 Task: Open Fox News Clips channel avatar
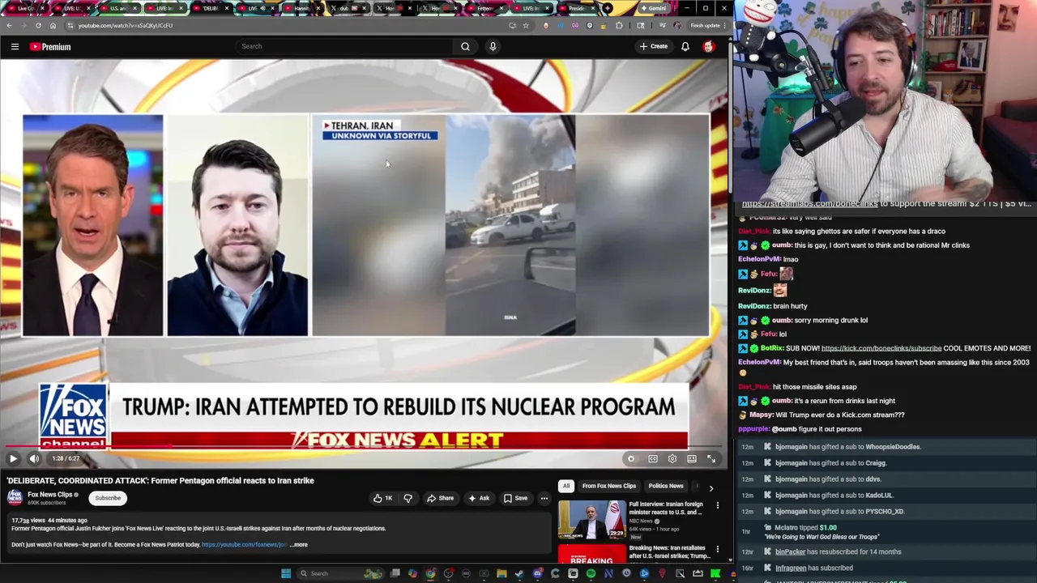click(x=16, y=497)
